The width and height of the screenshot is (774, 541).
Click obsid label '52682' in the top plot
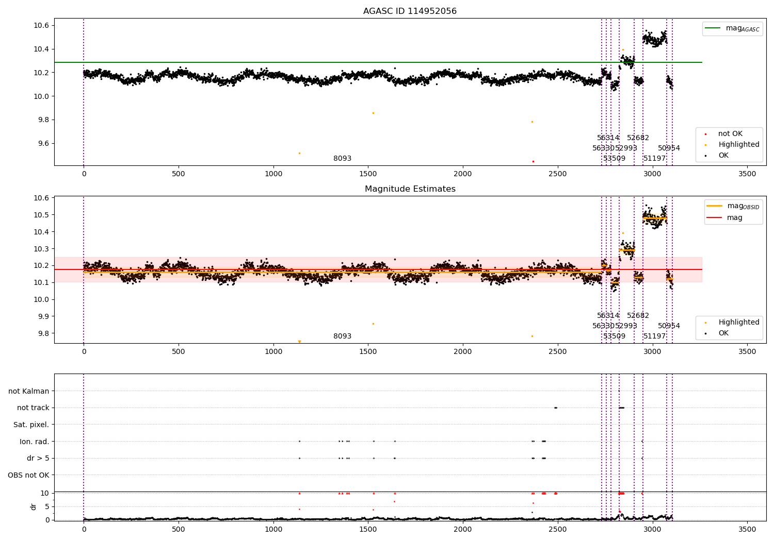[638, 138]
